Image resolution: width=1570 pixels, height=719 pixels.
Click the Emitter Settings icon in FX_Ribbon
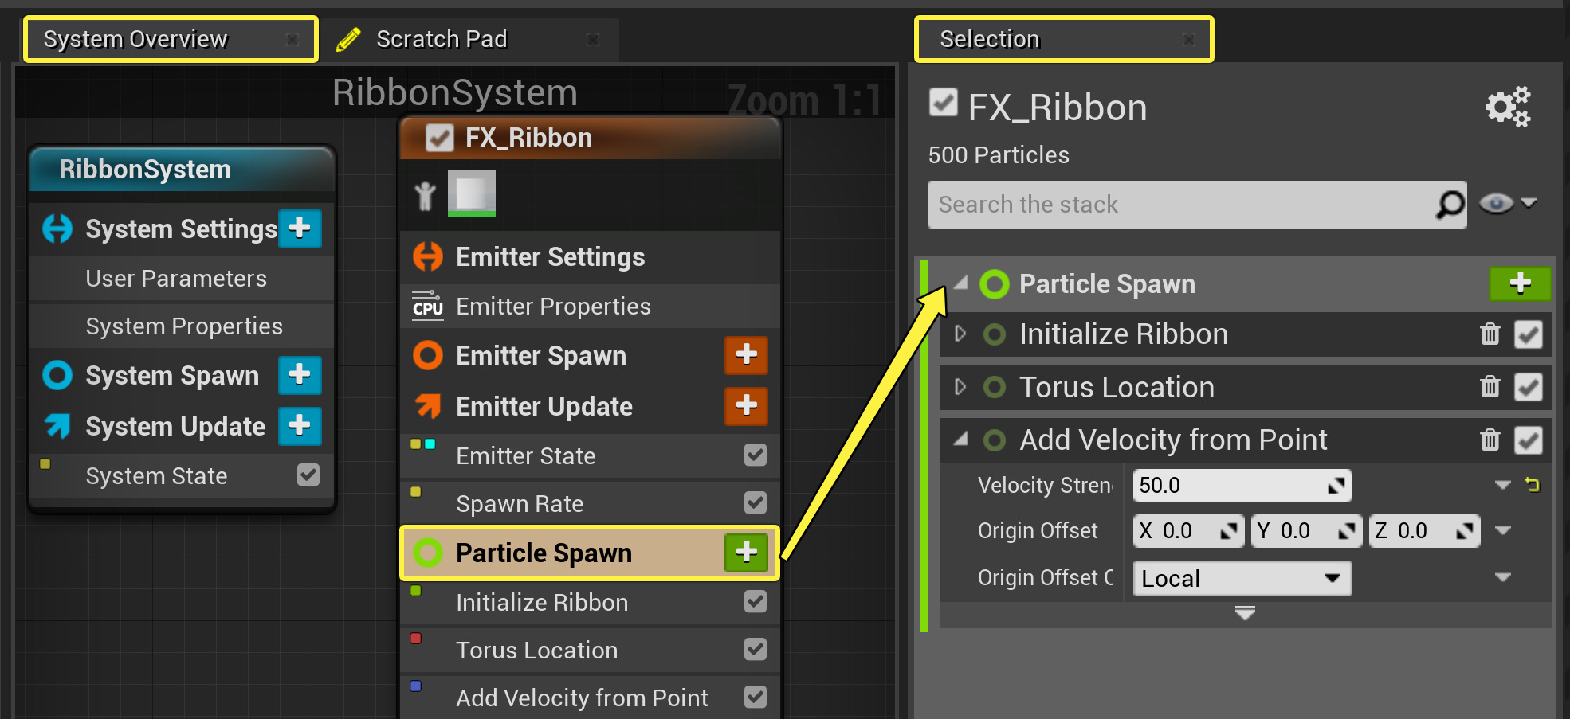click(428, 256)
